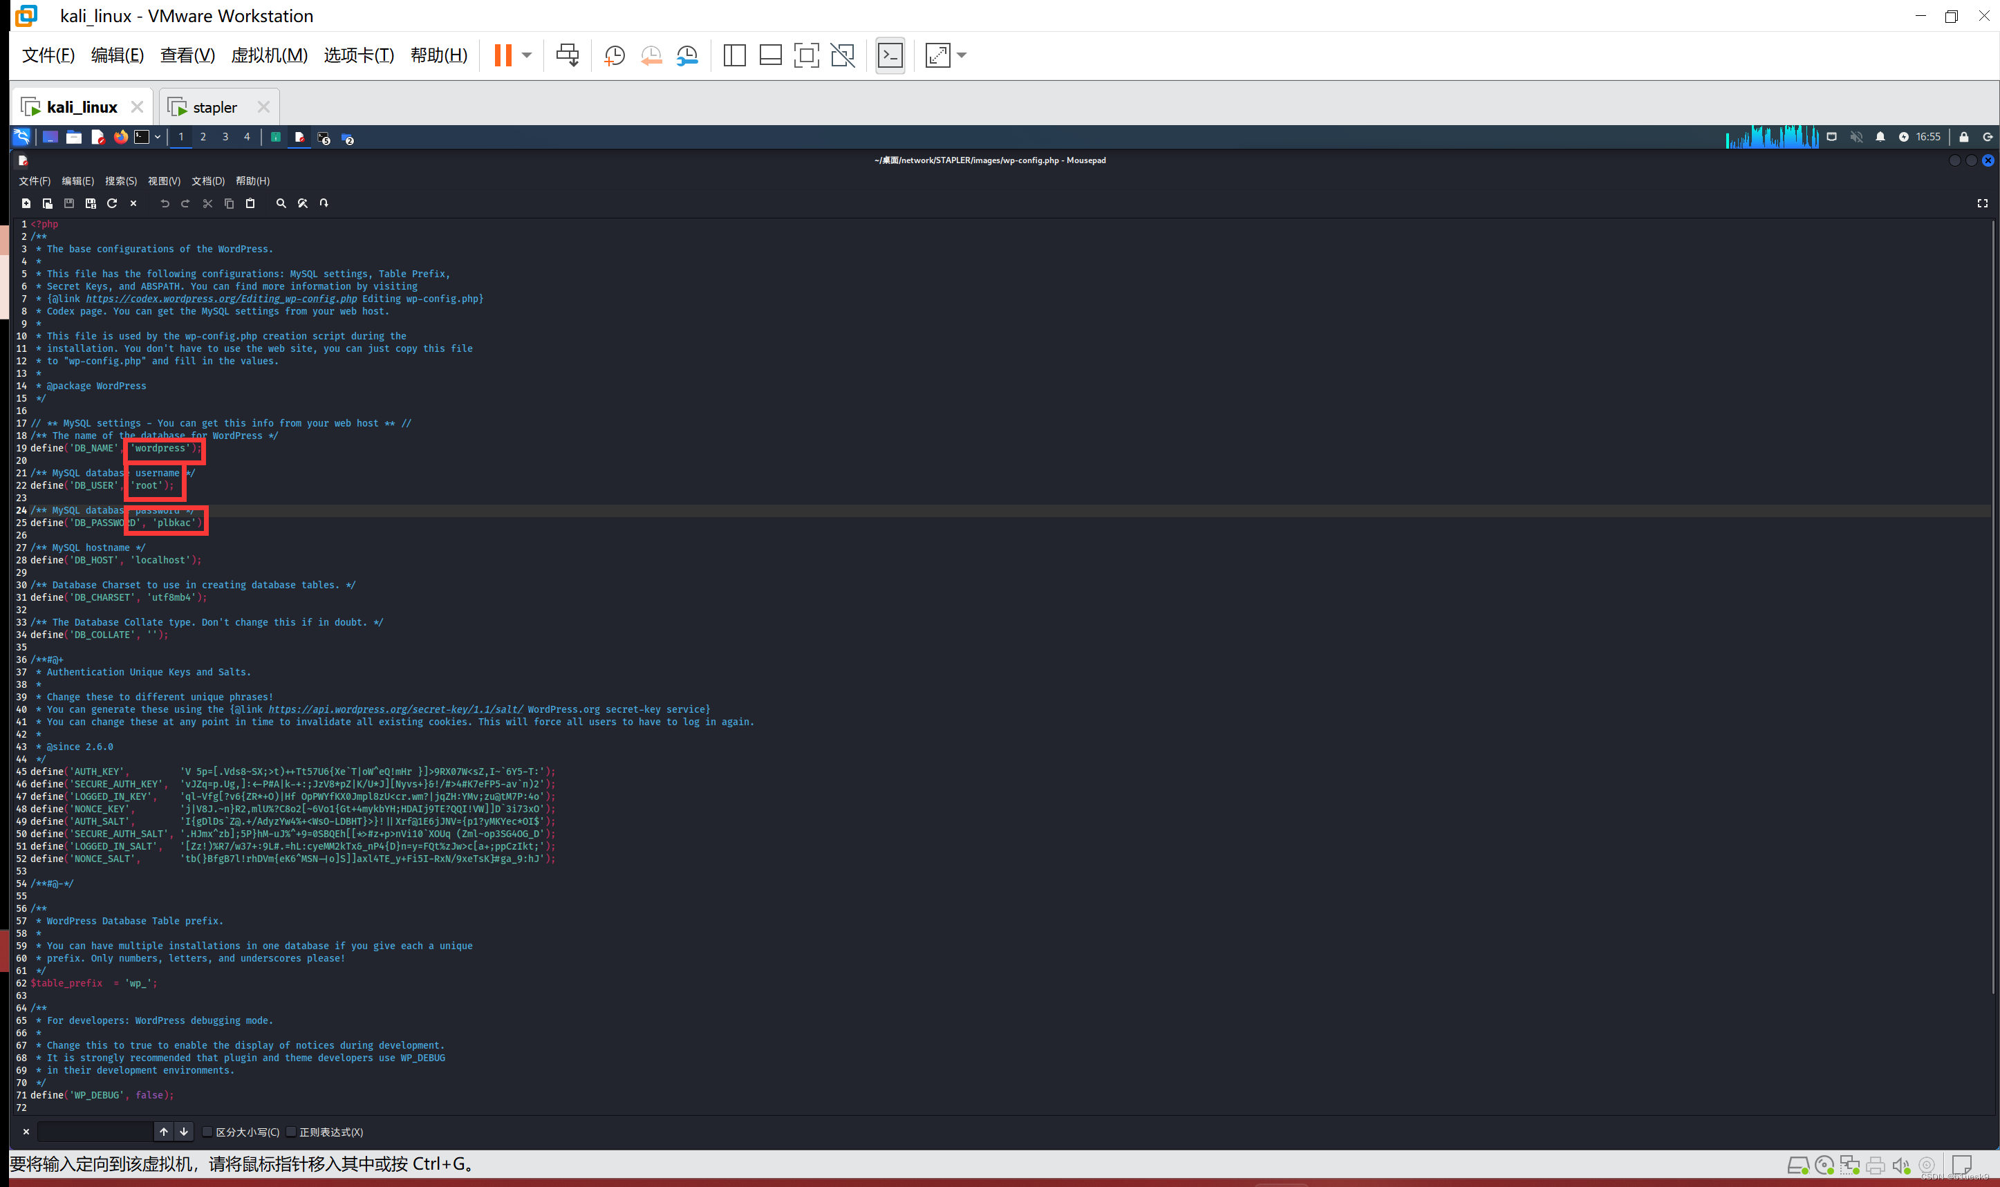Open the fullscreen mode dropdown arrow
This screenshot has width=2000, height=1187.
pyautogui.click(x=961, y=55)
